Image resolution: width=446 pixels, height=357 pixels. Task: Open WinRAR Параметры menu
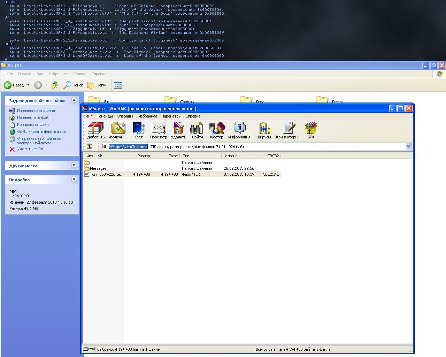click(171, 116)
